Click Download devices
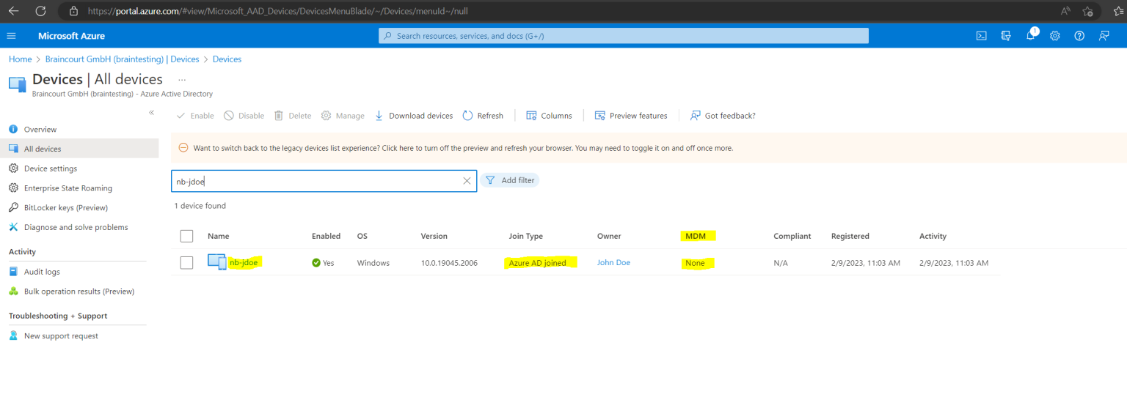The height and width of the screenshot is (408, 1127). point(413,116)
